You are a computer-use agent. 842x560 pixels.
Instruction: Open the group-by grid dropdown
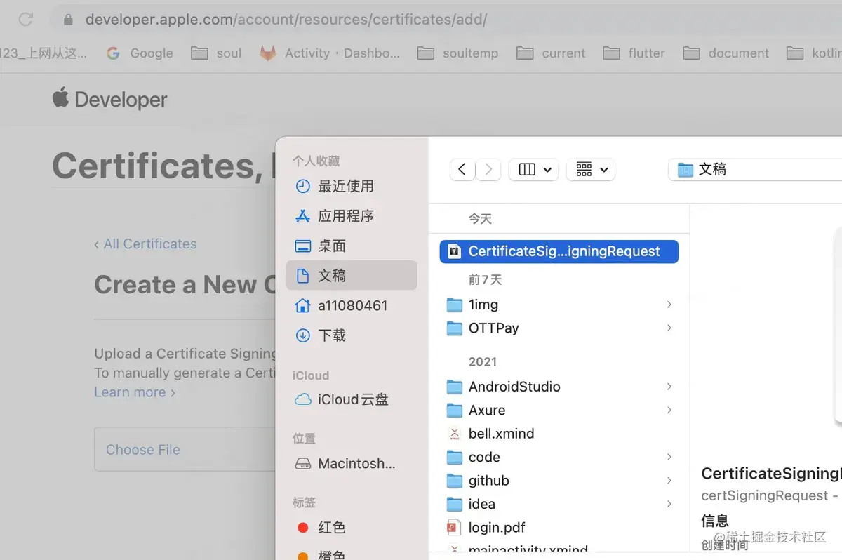click(x=591, y=169)
